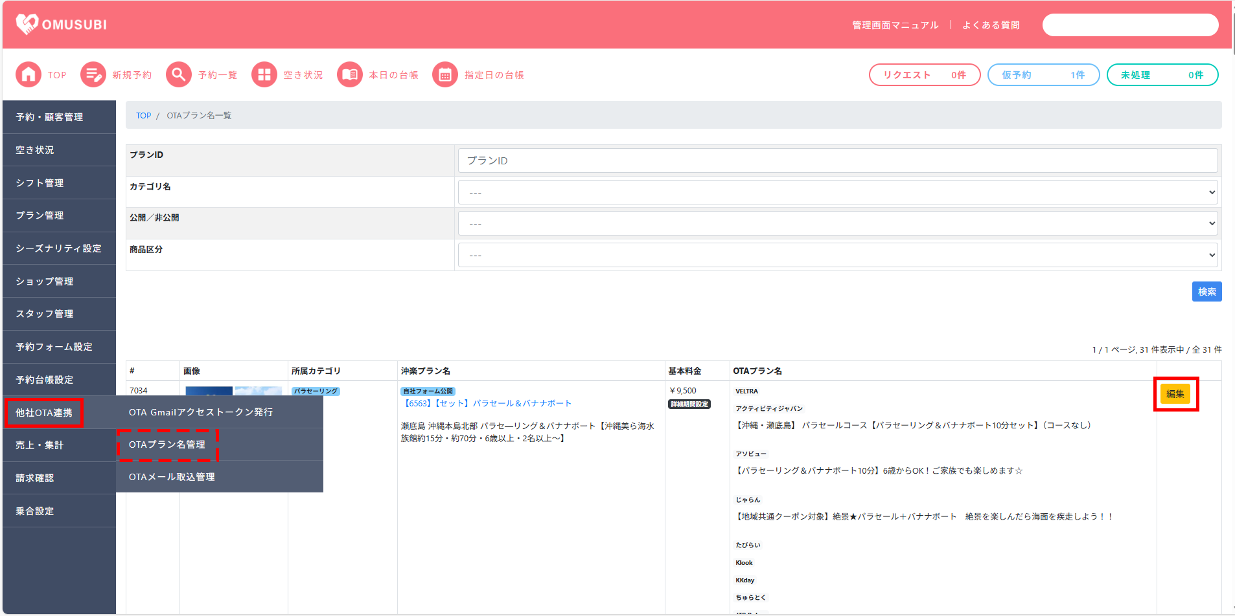Open OTA Gmailアクセストークン発行 submenu item

201,412
